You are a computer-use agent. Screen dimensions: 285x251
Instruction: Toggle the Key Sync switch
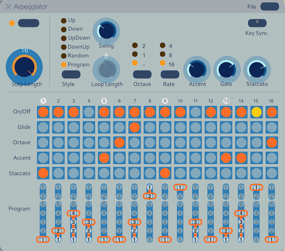click(257, 22)
